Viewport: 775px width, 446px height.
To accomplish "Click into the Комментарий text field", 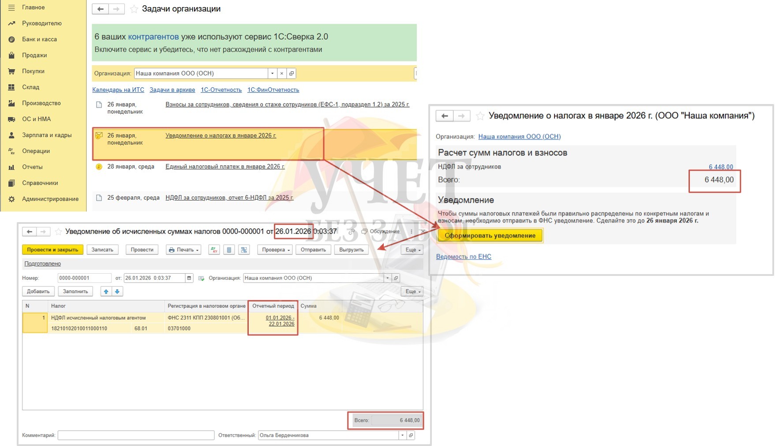I will click(x=136, y=435).
